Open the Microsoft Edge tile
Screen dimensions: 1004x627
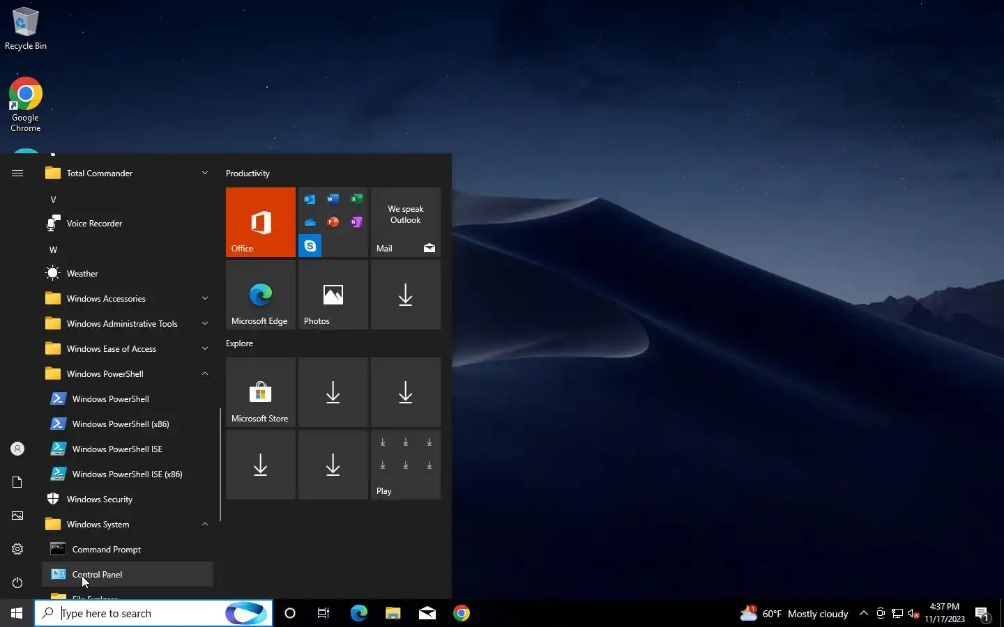(x=261, y=295)
